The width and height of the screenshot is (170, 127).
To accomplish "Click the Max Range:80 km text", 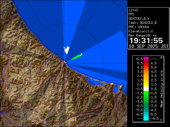I will click(x=142, y=35).
